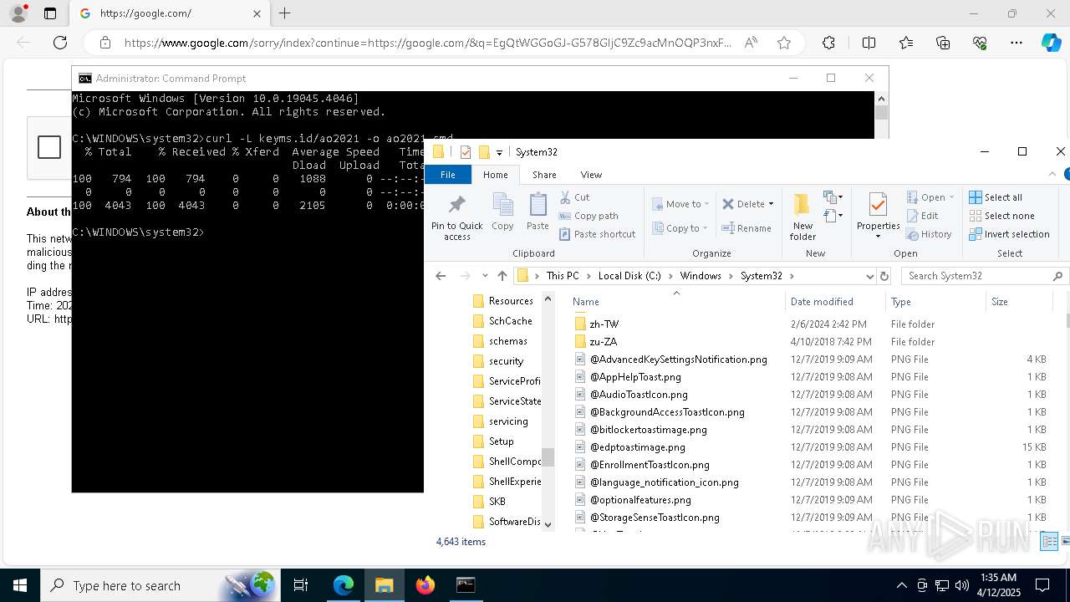
Task: Click scroll down arrow in navigation pane
Action: 548,524
